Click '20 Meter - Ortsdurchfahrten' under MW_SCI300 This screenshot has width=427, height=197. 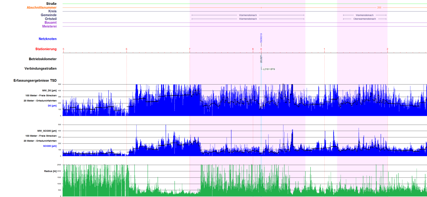[x=40, y=141]
